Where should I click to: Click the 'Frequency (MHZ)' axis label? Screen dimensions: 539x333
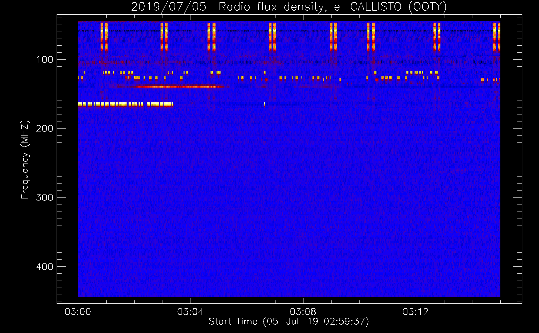tap(25, 160)
